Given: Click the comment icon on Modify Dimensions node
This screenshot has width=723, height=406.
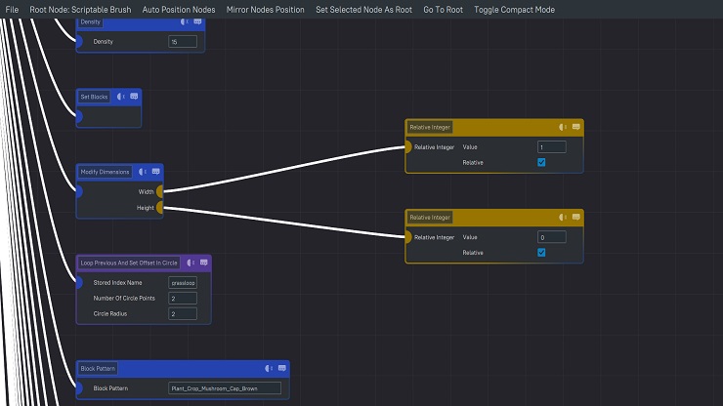Looking at the screenshot, I should pos(155,172).
